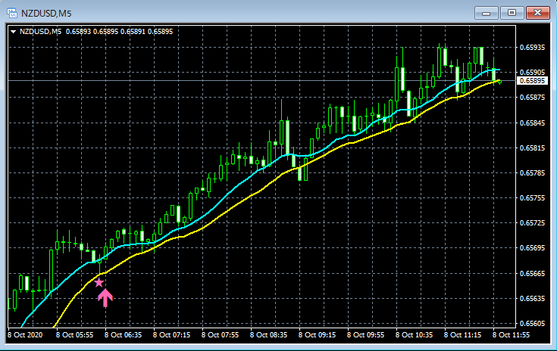Click the 0.65695 price scale value
This screenshot has height=351, width=557.
click(532, 248)
